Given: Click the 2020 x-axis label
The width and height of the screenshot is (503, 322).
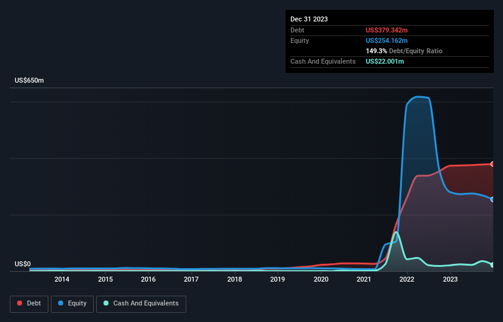Looking at the screenshot, I should coord(321,279).
